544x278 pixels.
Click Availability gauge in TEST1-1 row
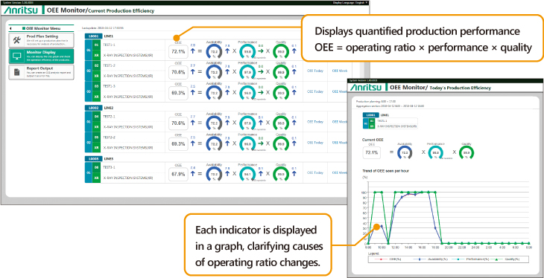[x=214, y=51]
